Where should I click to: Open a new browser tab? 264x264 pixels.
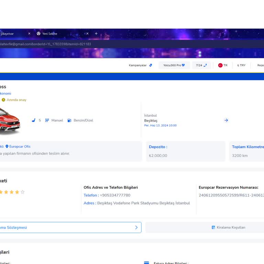pos(96,34)
